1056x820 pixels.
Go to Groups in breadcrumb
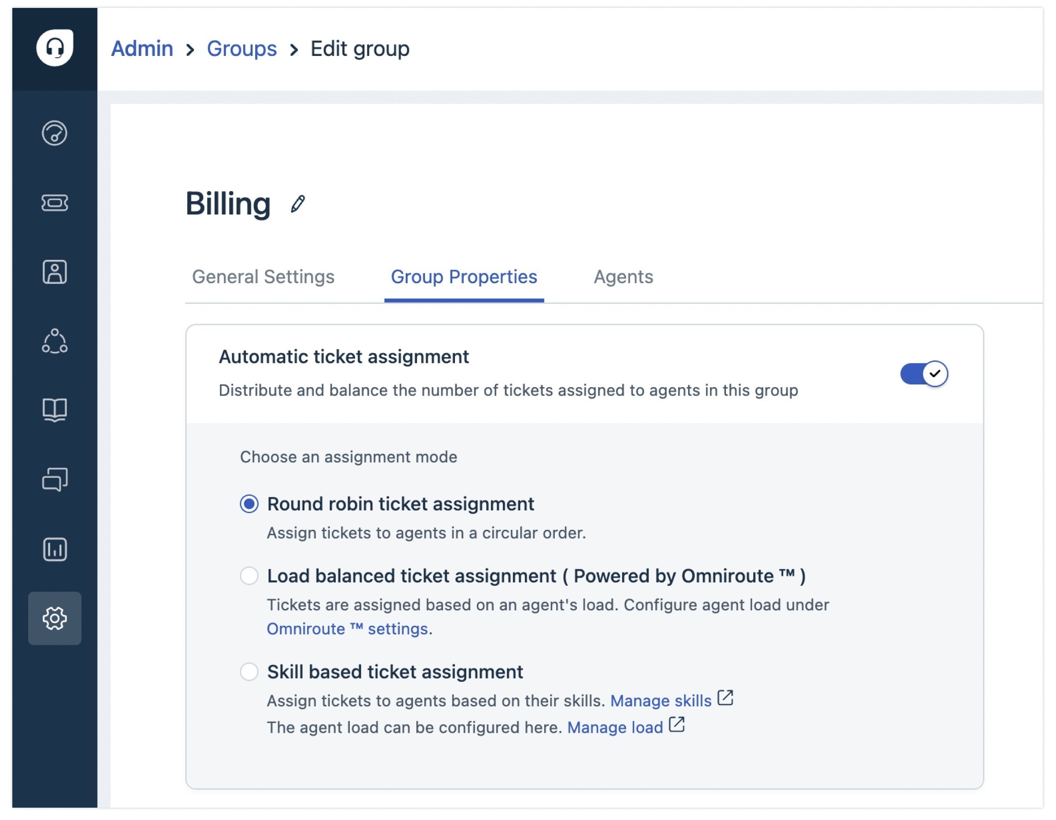click(242, 48)
